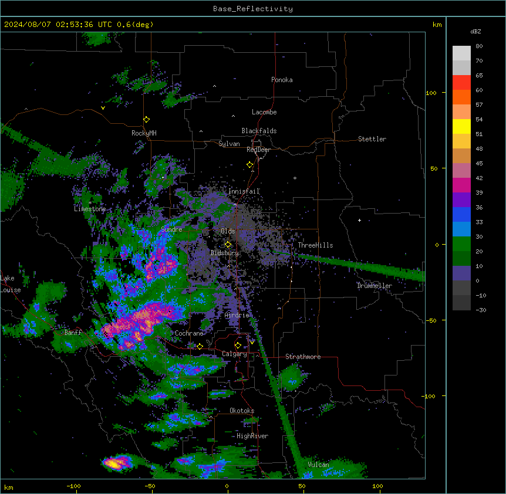
Task: Pick the magenta 42 dBZ legend color
Action: pyautogui.click(x=461, y=185)
